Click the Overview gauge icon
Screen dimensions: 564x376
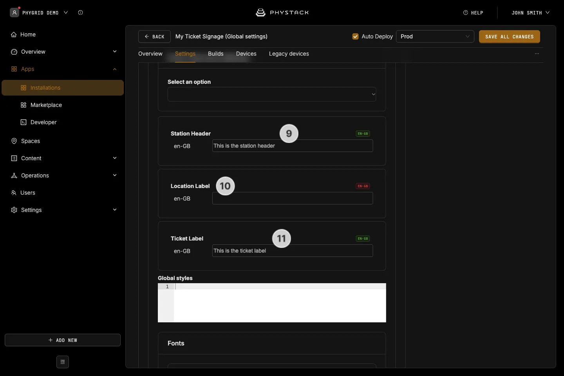(x=14, y=52)
